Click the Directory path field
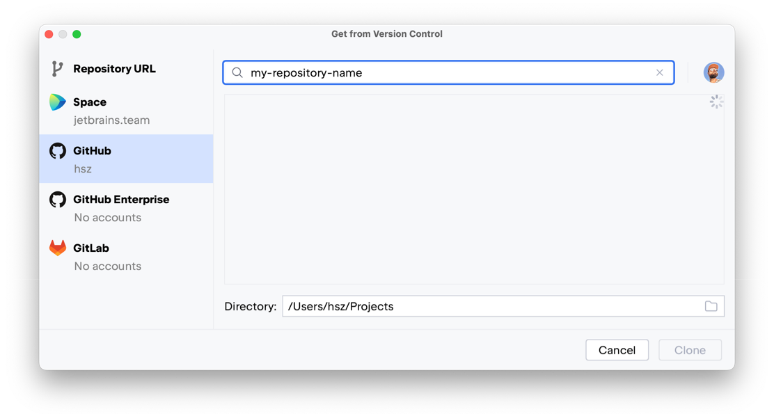The width and height of the screenshot is (774, 414). 487,305
